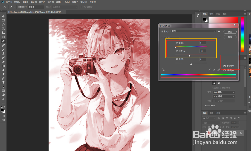Select the Blur tool

tap(3, 70)
